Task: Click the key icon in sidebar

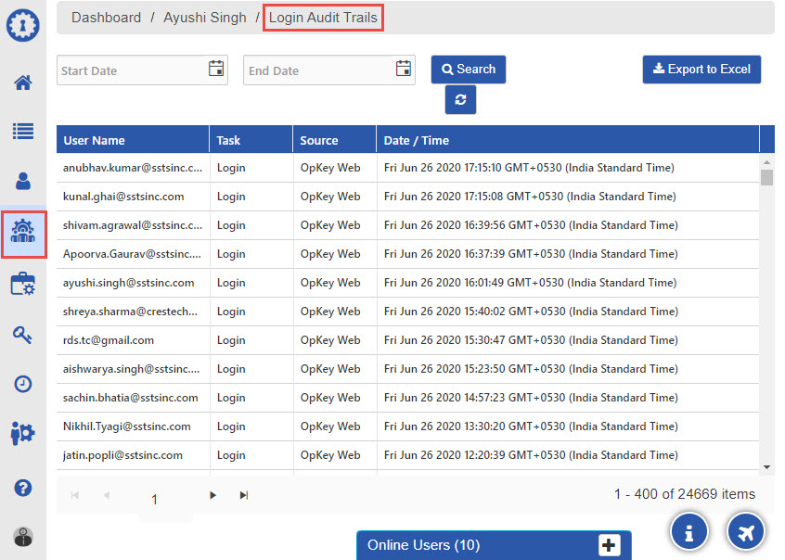Action: (x=23, y=335)
